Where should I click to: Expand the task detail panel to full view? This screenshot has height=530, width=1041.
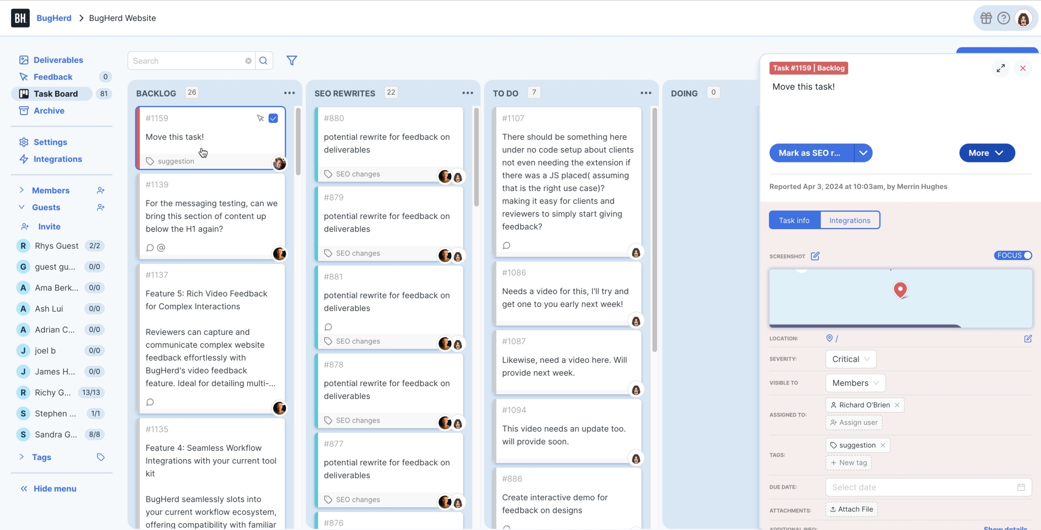pyautogui.click(x=1001, y=68)
